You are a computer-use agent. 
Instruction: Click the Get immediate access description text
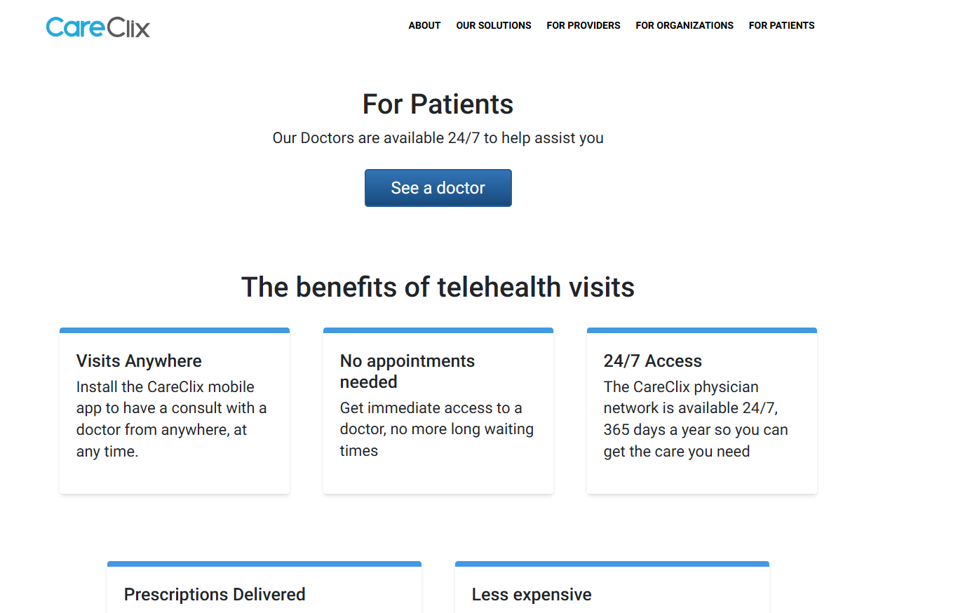point(437,429)
